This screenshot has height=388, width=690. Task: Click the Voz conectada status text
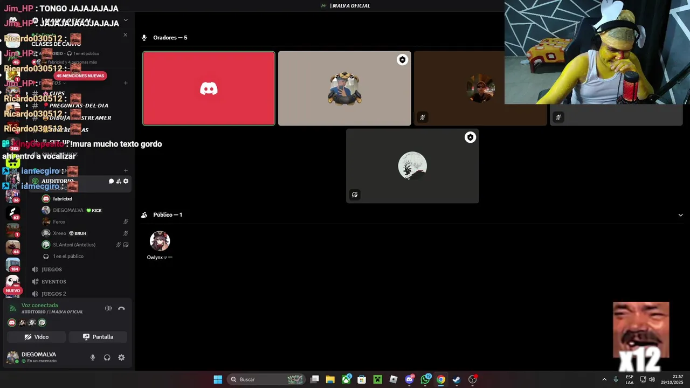click(x=39, y=306)
